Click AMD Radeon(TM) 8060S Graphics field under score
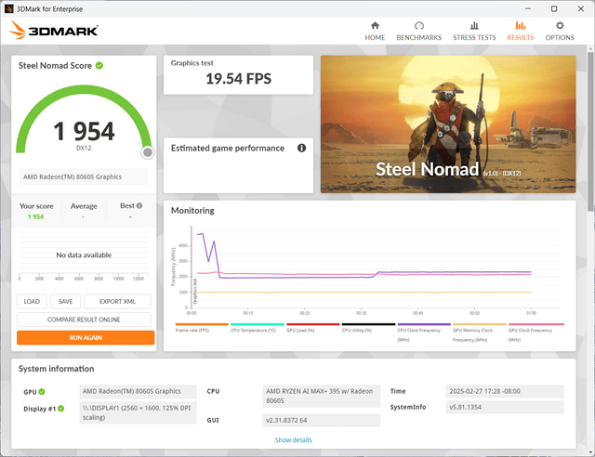Viewport: 595px width, 457px height. [x=84, y=176]
